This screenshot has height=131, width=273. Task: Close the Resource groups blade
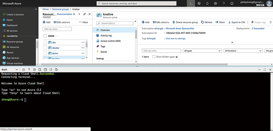pyautogui.click(x=90, y=14)
